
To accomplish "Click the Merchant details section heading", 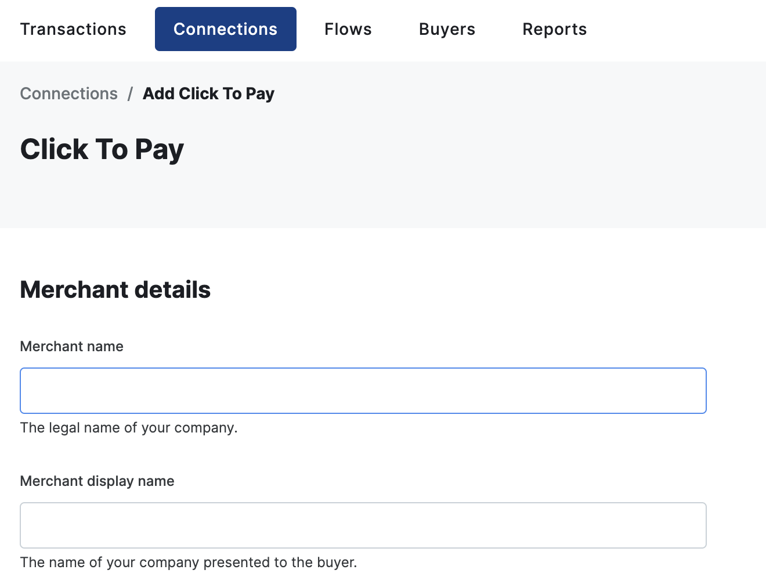I will pyautogui.click(x=115, y=290).
